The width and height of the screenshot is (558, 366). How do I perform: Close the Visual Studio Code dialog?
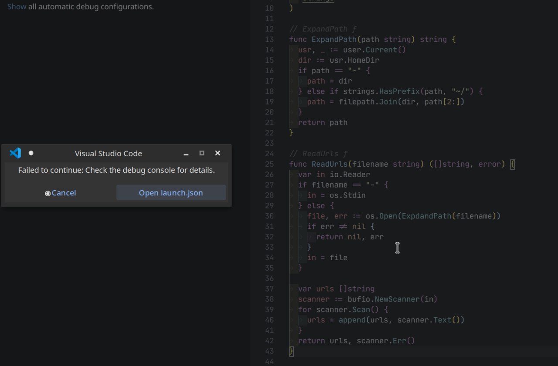tap(218, 153)
